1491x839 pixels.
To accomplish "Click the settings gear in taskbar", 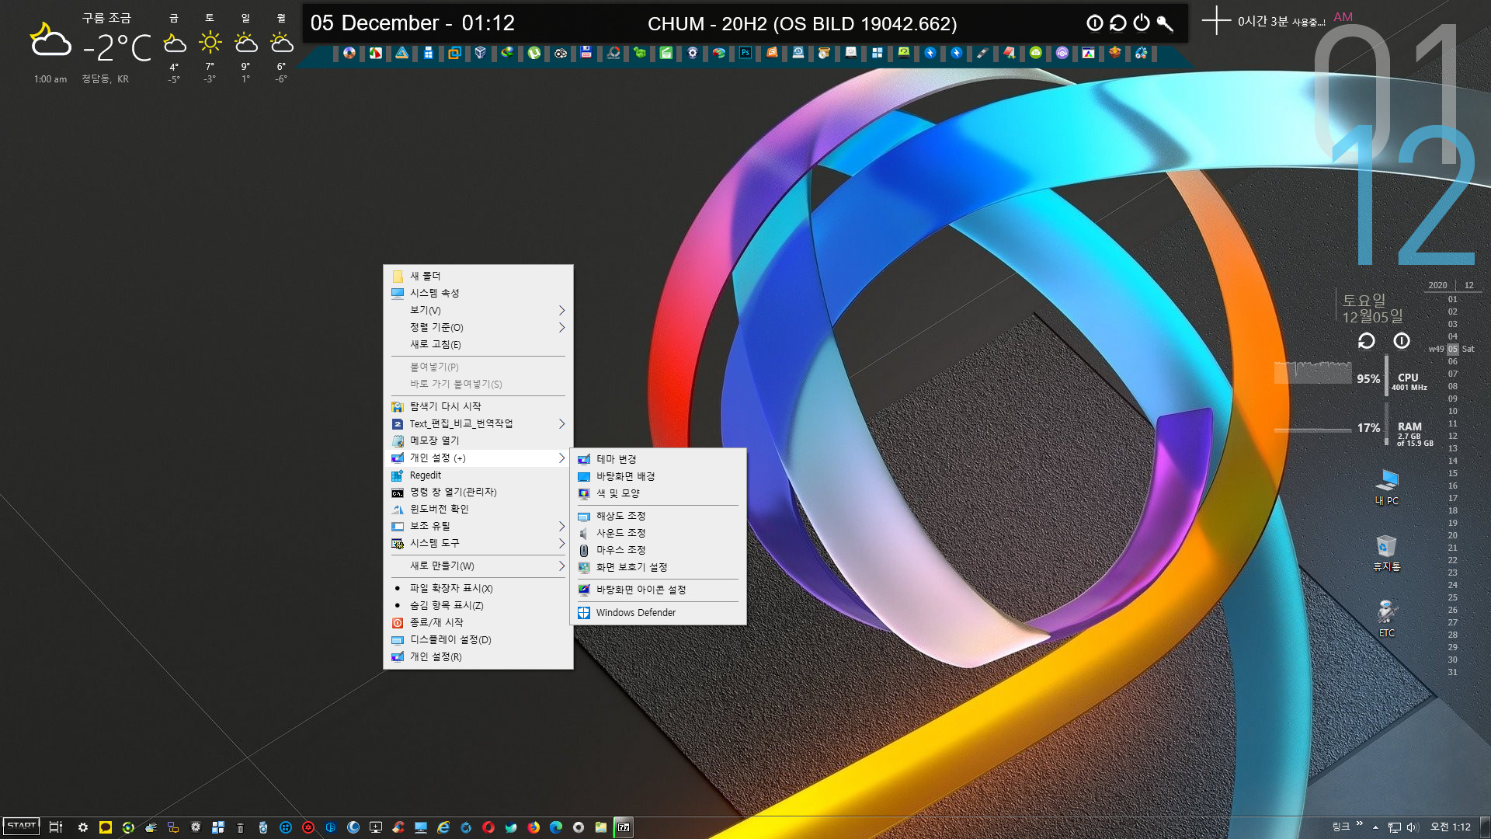I will tap(83, 827).
